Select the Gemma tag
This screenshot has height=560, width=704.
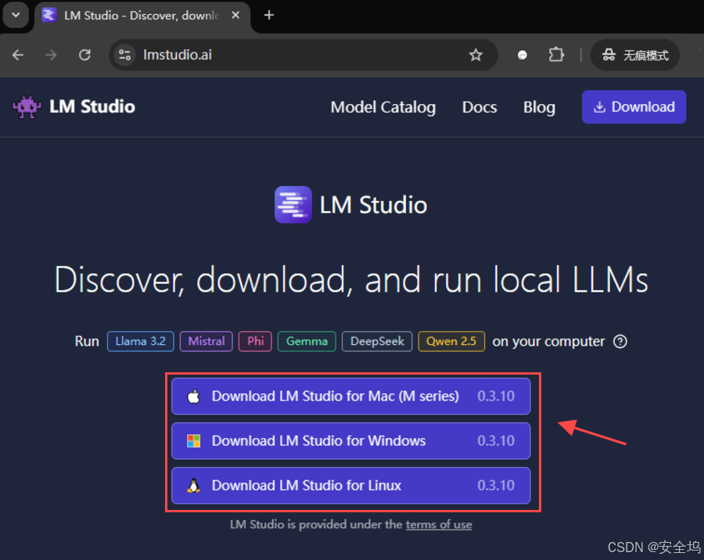click(x=307, y=341)
